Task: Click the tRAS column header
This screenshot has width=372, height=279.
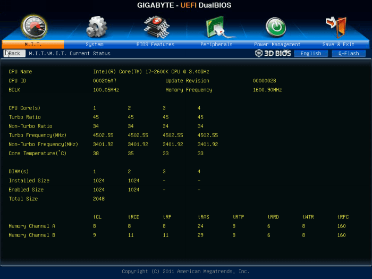Action: coord(204,217)
